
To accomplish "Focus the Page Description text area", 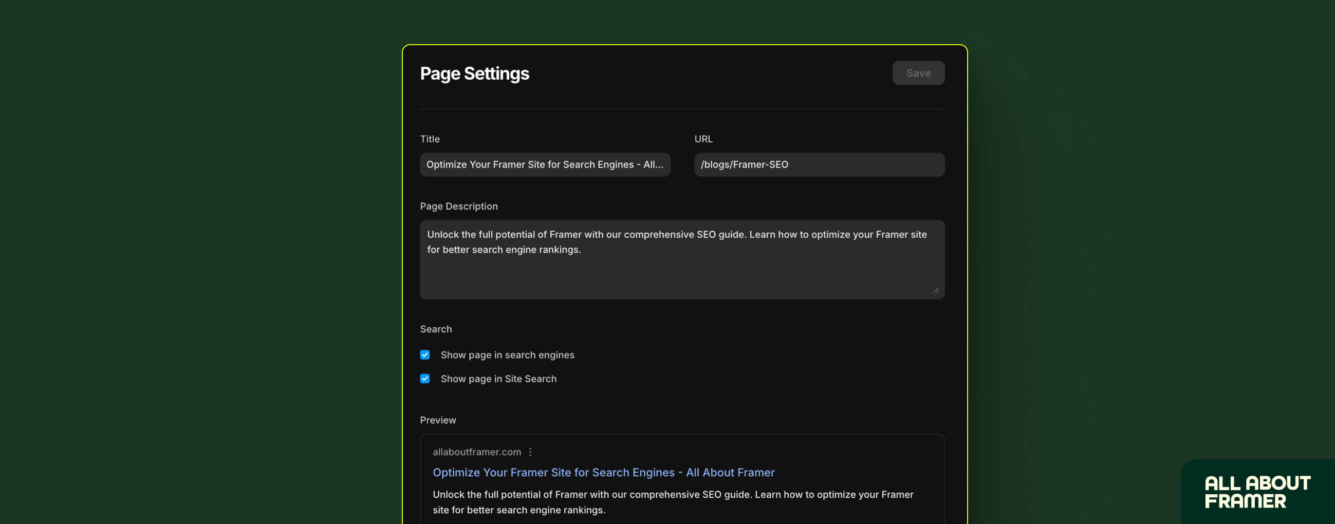I will pos(682,259).
